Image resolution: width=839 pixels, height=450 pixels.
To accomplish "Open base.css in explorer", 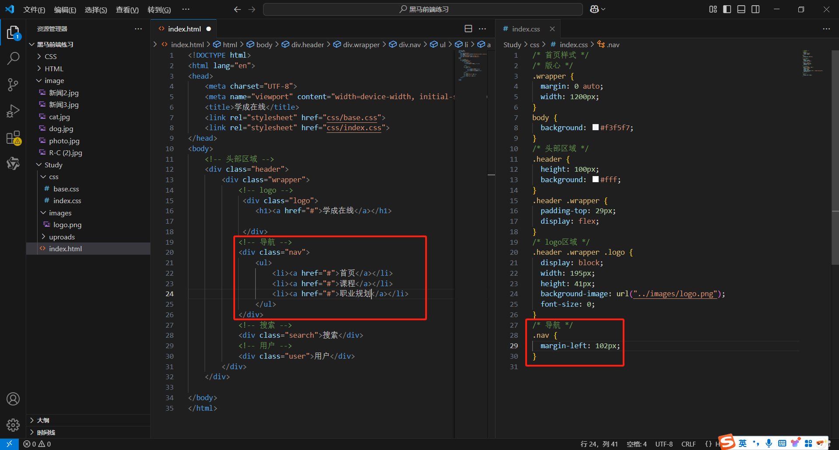I will coord(66,189).
